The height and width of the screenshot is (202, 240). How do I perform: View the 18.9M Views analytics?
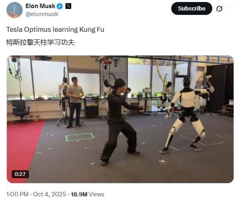[87, 194]
